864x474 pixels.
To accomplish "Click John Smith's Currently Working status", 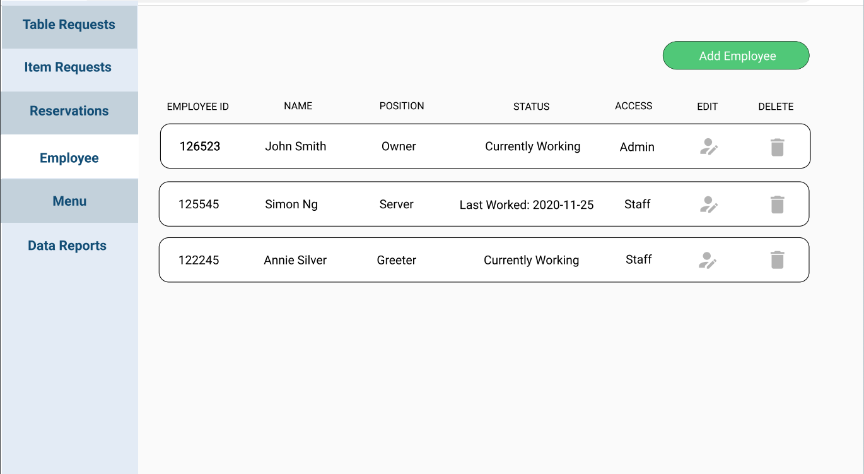I will coord(533,146).
